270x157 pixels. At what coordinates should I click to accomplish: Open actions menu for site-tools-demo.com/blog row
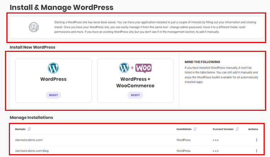[256, 151]
